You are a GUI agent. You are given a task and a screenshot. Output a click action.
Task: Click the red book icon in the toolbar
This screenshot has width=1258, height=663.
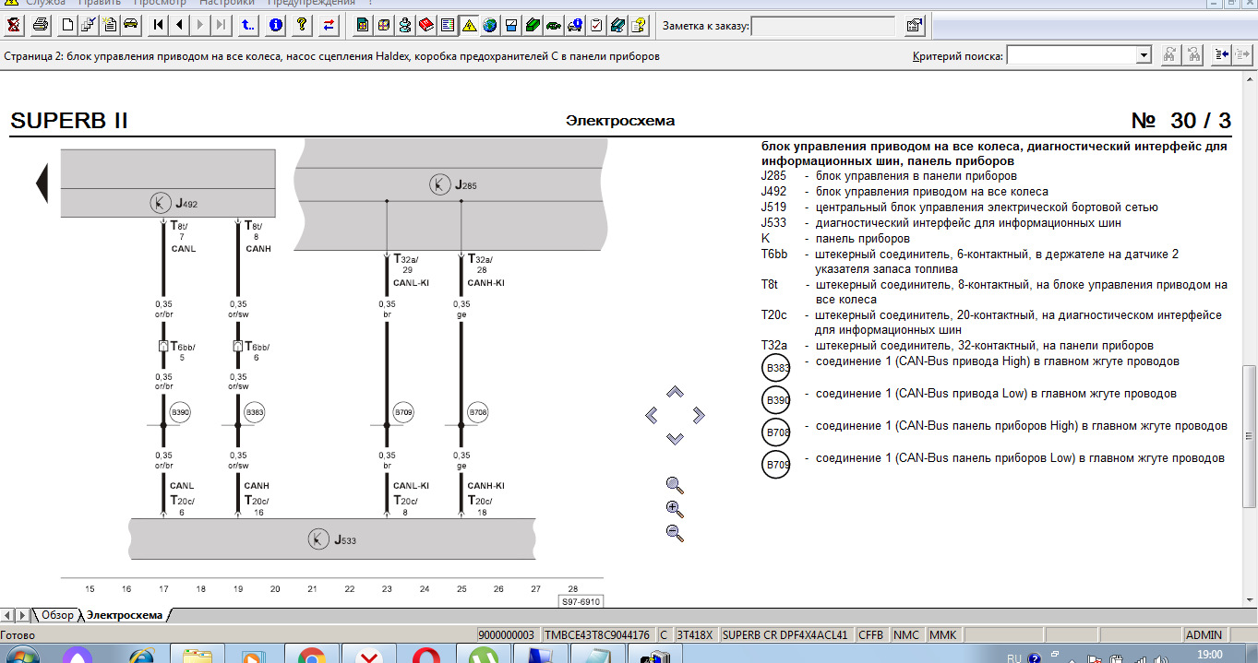[x=426, y=25]
